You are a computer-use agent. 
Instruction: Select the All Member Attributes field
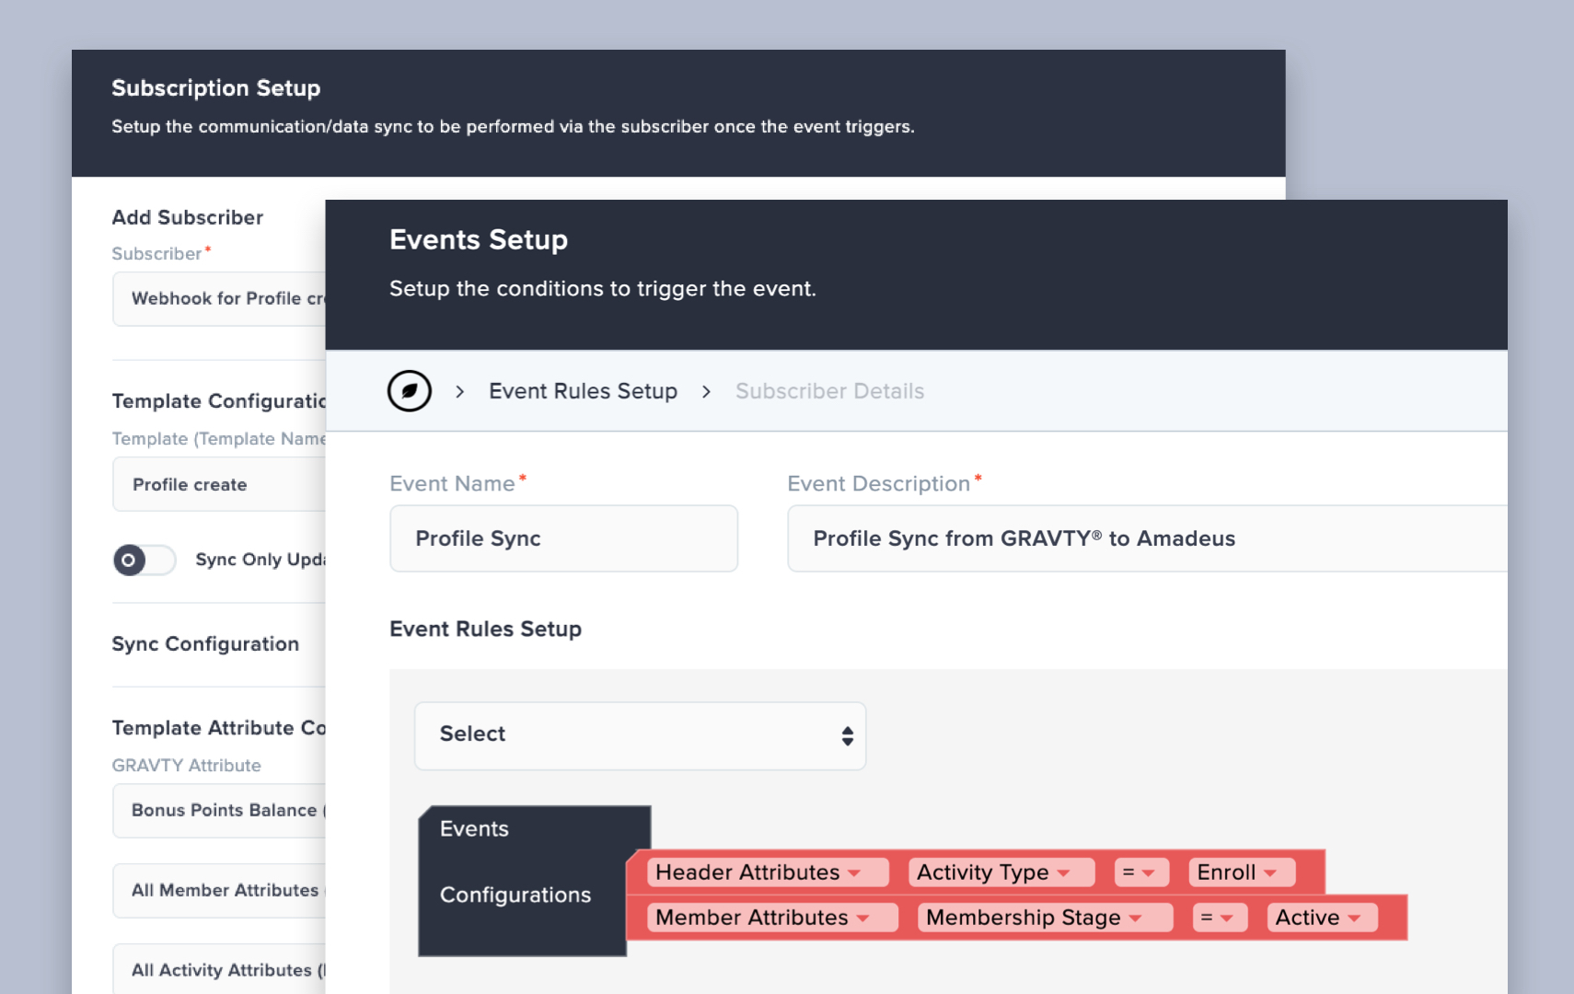click(219, 890)
